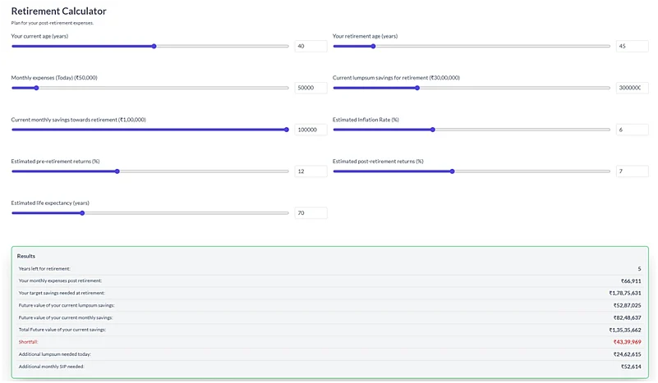Click the ₹52,614 additional monthly SIP value

[x=631, y=367]
